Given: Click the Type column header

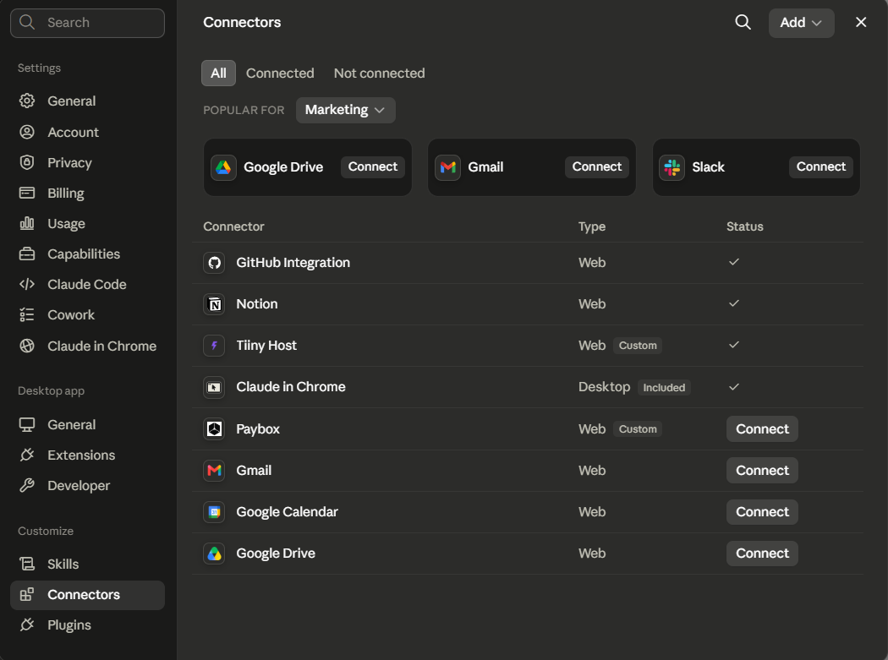Looking at the screenshot, I should [592, 227].
